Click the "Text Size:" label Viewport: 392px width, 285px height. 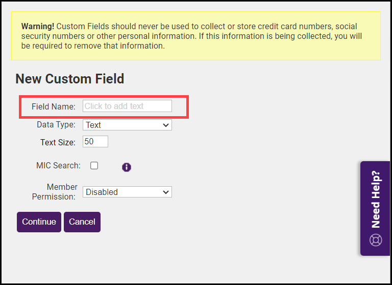58,142
